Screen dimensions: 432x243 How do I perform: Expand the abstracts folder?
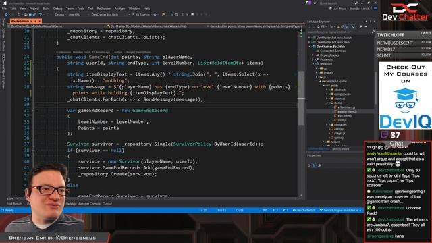tap(327, 90)
